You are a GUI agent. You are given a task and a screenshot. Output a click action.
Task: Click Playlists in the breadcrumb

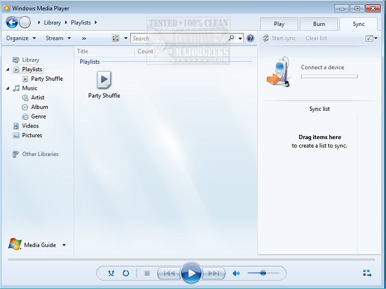(81, 23)
